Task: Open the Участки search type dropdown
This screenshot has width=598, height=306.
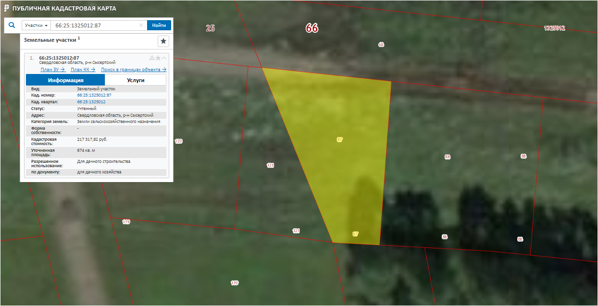Action: tap(36, 25)
